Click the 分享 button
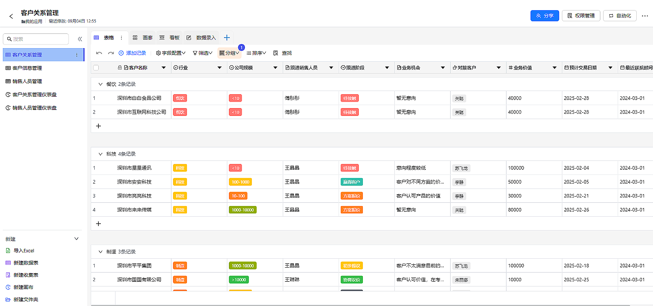This screenshot has height=306, width=653. point(545,16)
